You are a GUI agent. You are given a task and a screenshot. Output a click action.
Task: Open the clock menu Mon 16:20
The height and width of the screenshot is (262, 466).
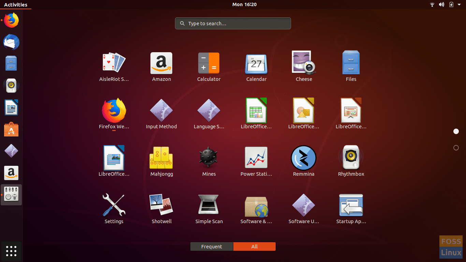(244, 4)
